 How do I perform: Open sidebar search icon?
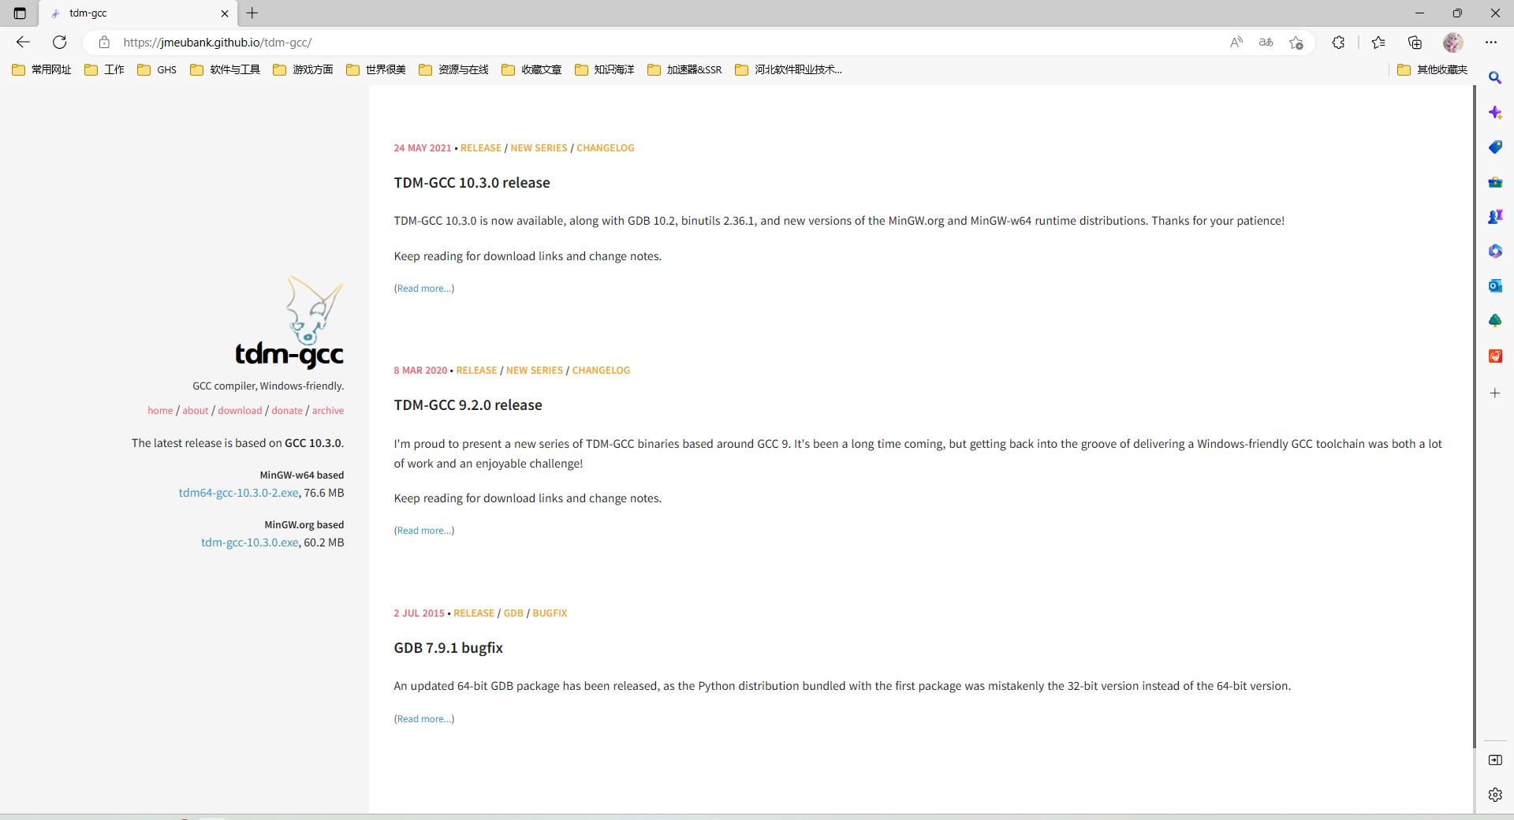1495,78
